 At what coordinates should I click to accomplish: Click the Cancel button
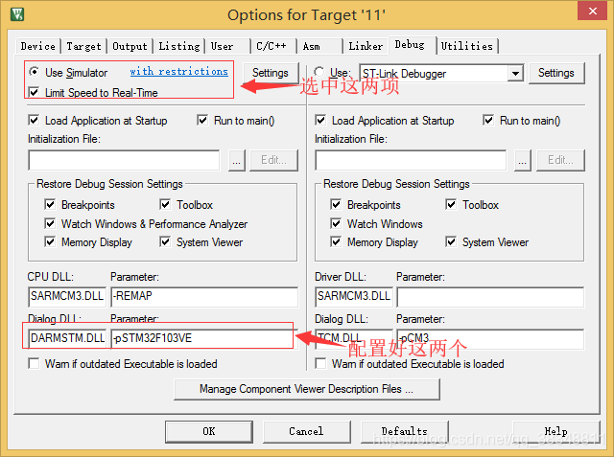pyautogui.click(x=307, y=431)
